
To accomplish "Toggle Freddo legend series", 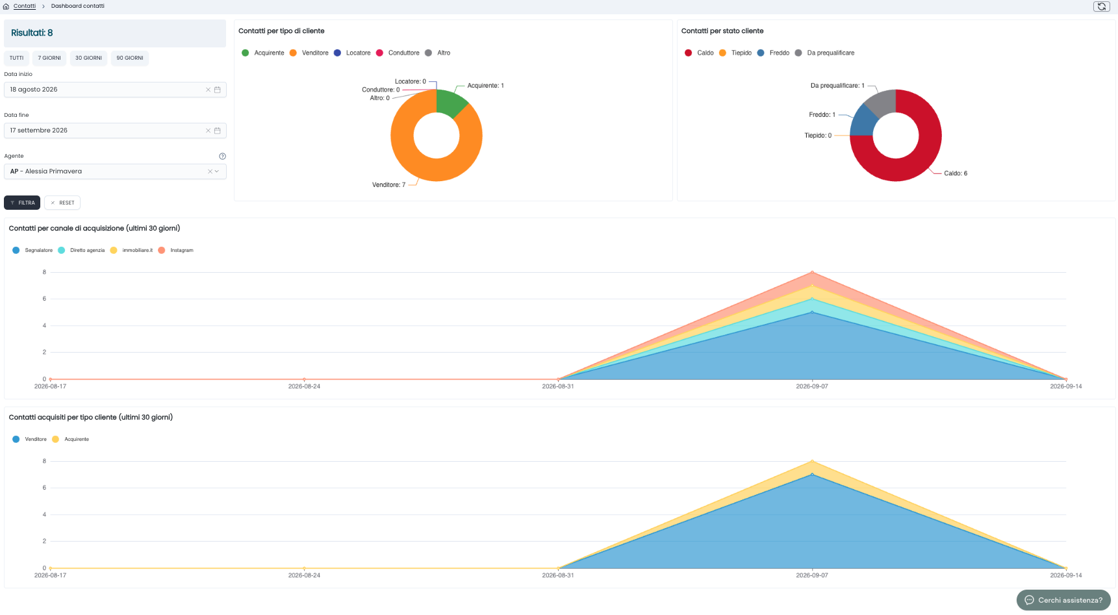I will [773, 53].
